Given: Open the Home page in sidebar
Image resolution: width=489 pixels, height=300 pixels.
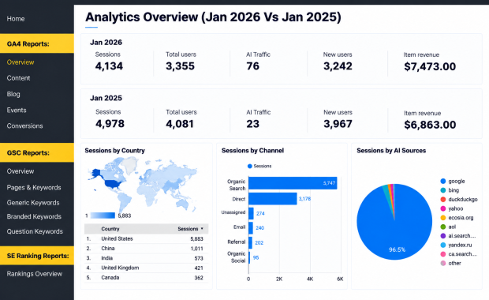Looking at the screenshot, I should (x=16, y=19).
